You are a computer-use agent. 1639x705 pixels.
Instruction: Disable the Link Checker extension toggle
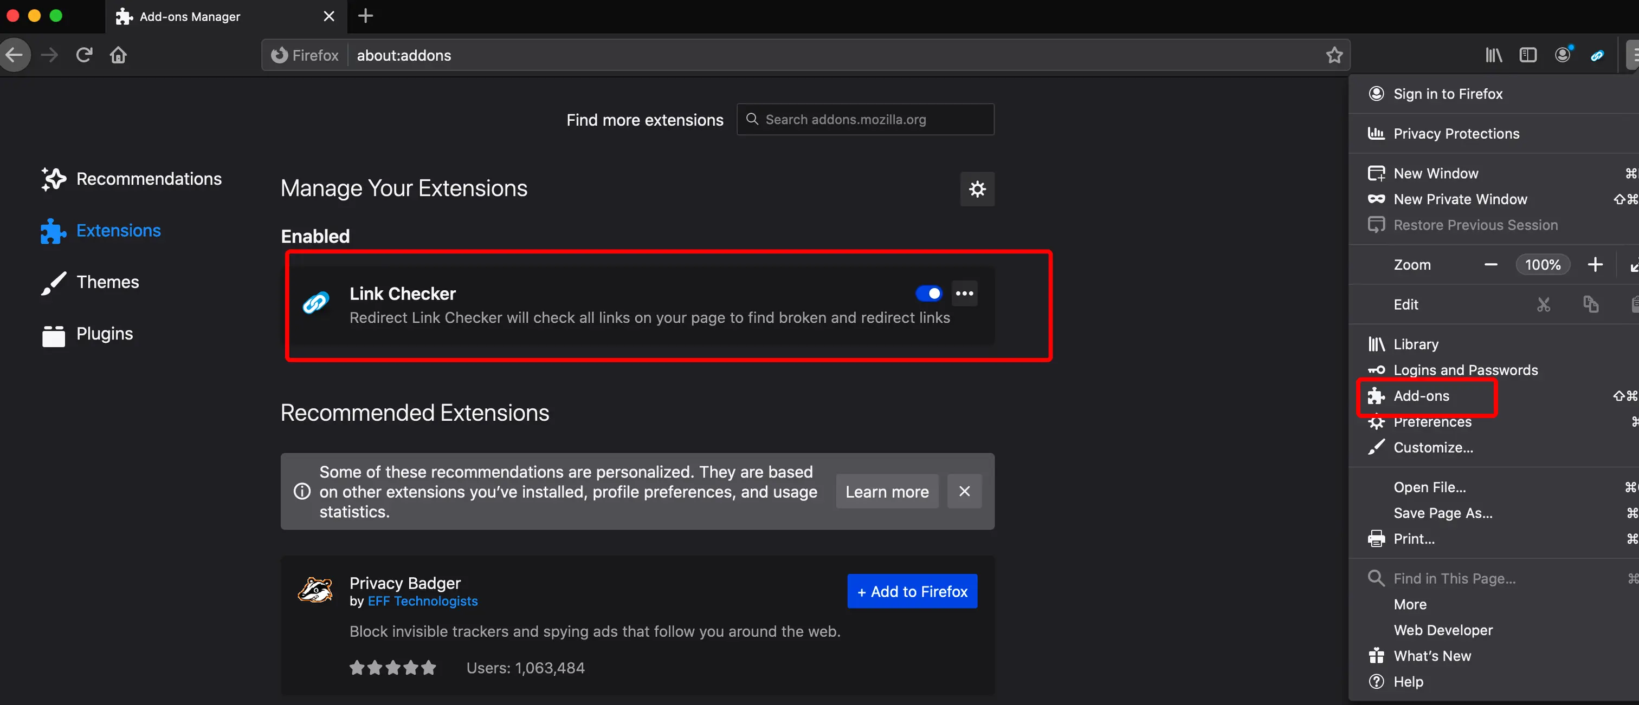pyautogui.click(x=928, y=293)
